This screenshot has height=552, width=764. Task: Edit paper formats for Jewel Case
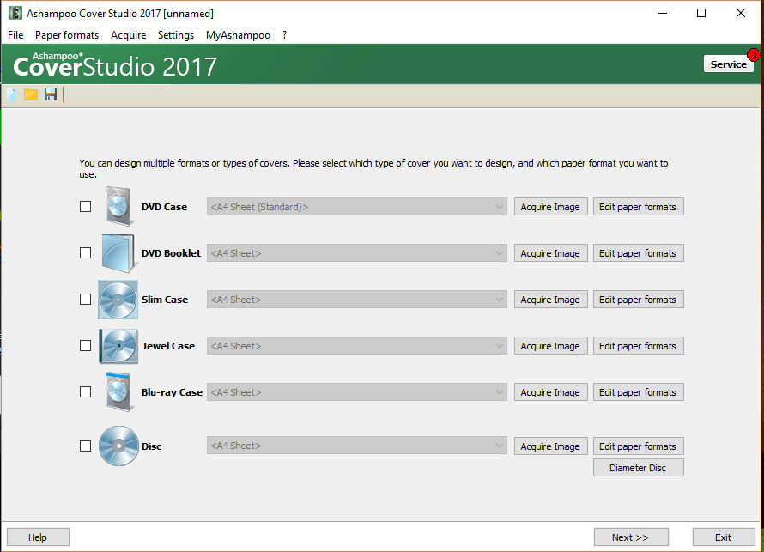pos(639,345)
